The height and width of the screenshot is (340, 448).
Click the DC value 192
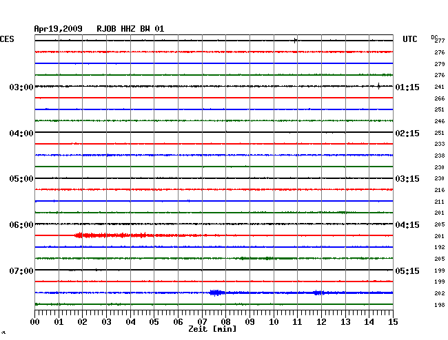[x=440, y=247]
